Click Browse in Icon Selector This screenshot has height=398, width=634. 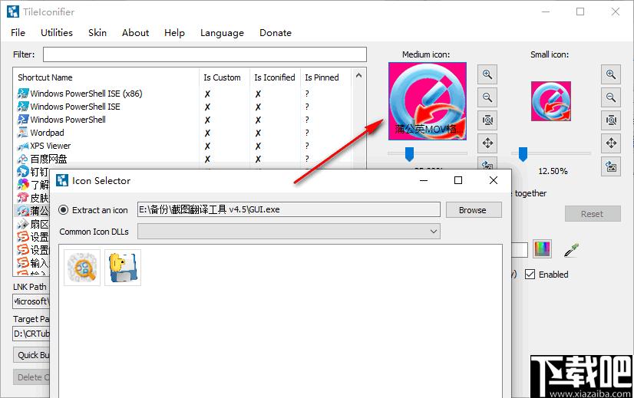pos(474,210)
